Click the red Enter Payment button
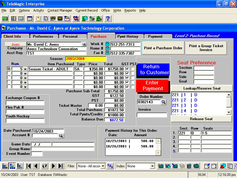This screenshot has width=237, height=178. 152,85
